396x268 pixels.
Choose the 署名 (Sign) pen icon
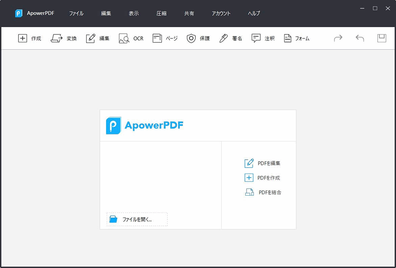223,38
